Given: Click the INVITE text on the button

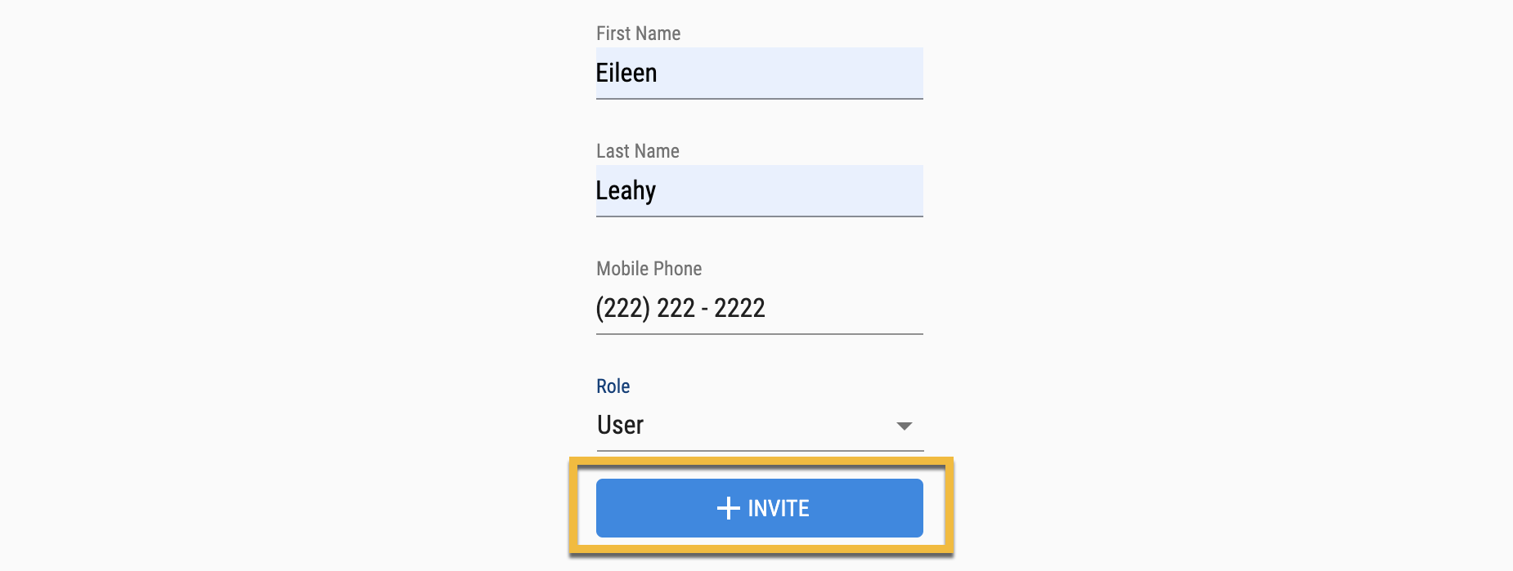Looking at the screenshot, I should click(x=779, y=508).
